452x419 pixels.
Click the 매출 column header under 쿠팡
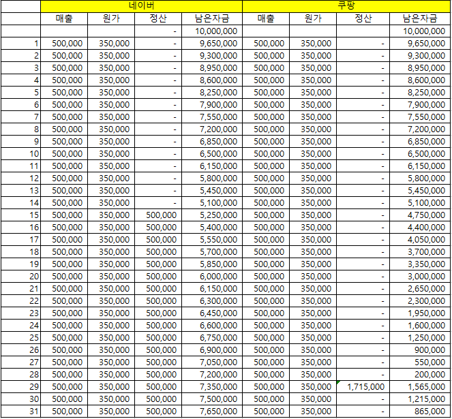coord(266,18)
